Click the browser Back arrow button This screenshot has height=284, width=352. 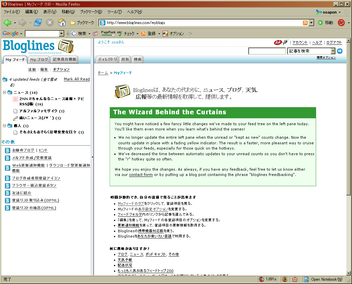pyautogui.click(x=7, y=22)
